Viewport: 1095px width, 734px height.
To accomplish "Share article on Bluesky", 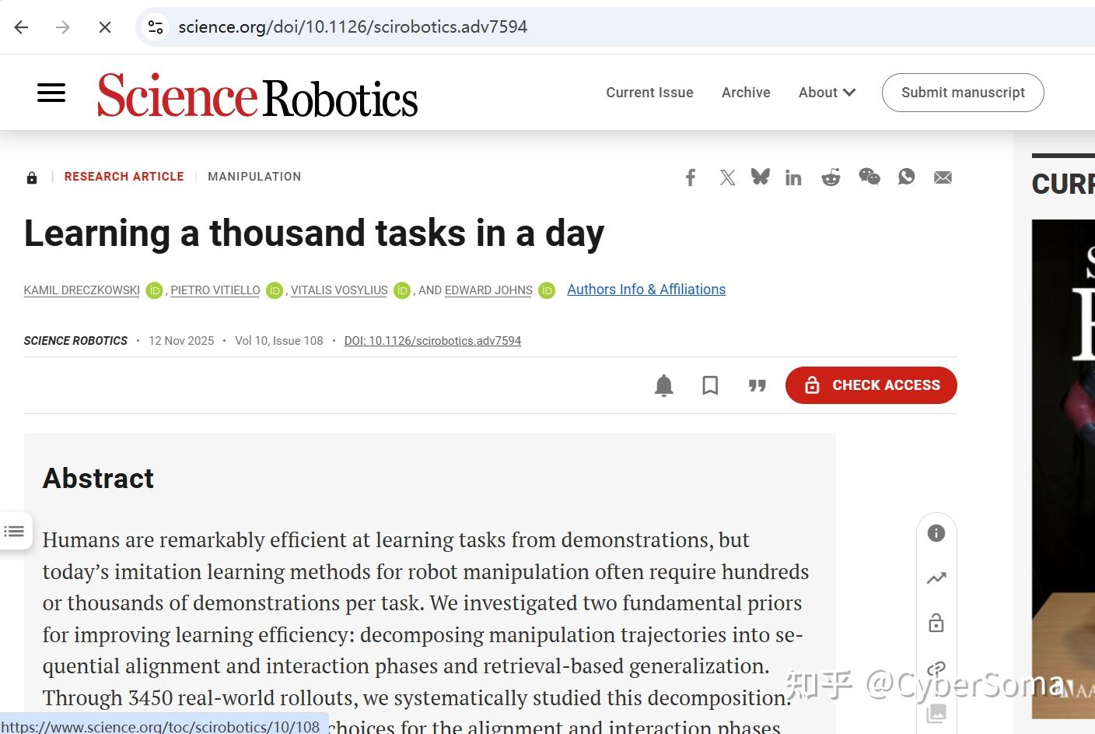I will tap(760, 177).
